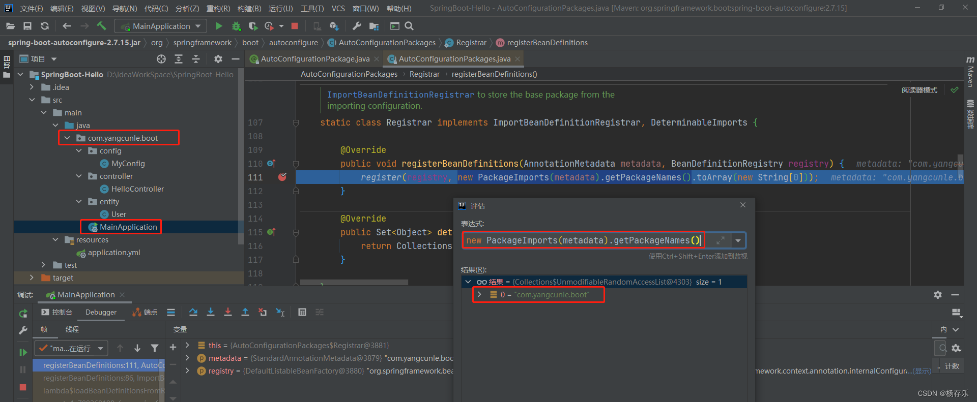
Task: Click autoconfigure in the navigation breadcrumb
Action: [x=294, y=43]
